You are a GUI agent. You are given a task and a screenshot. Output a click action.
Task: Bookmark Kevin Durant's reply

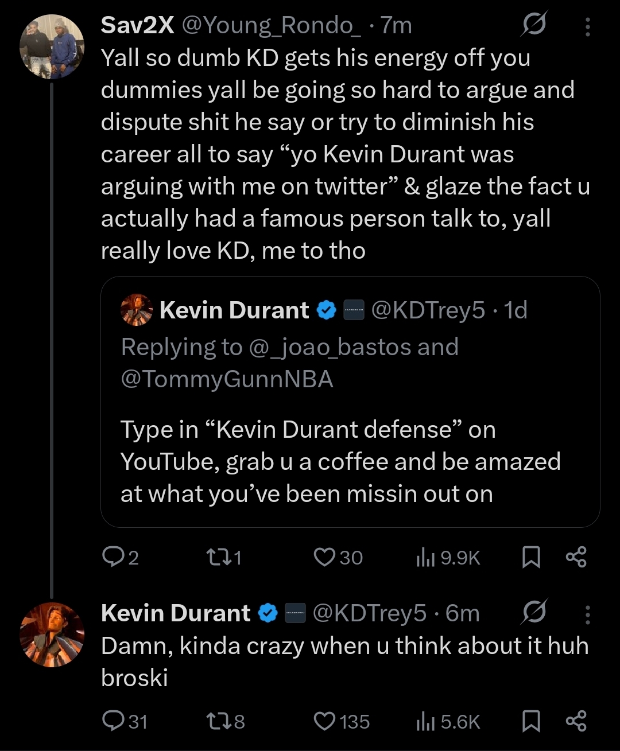[531, 721]
